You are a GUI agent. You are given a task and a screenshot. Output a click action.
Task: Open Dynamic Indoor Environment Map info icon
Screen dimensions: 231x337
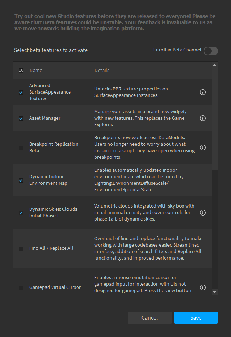point(202,180)
